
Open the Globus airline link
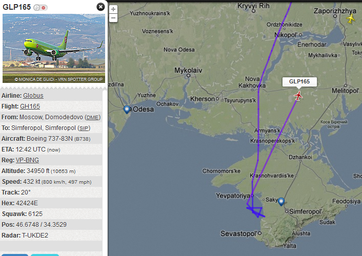tap(33, 96)
